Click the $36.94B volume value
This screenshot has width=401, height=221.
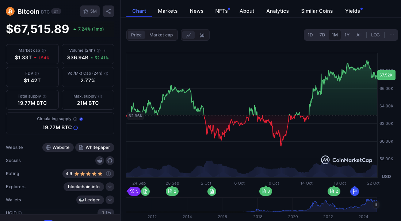[x=78, y=58]
